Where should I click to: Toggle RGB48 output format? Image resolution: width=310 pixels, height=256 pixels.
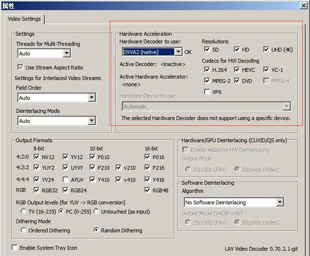click(147, 190)
